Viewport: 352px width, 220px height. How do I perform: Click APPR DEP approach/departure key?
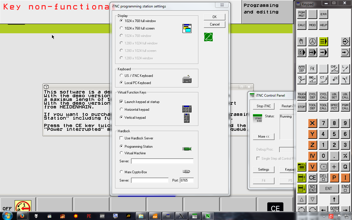coord(301,69)
